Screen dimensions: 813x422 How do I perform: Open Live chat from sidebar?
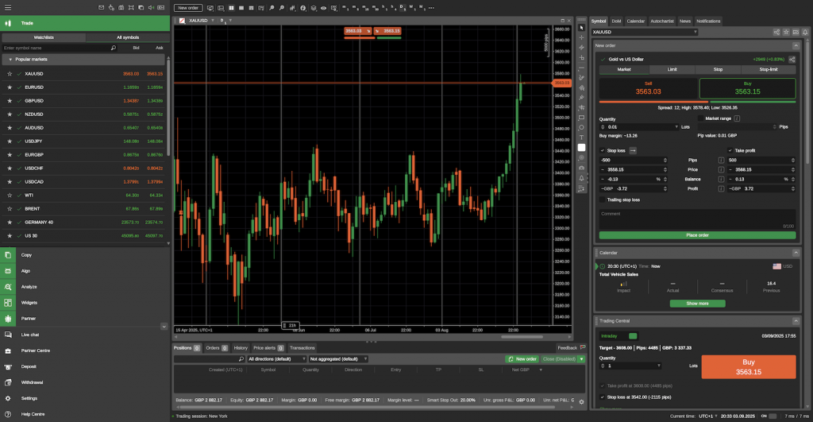tap(85, 335)
